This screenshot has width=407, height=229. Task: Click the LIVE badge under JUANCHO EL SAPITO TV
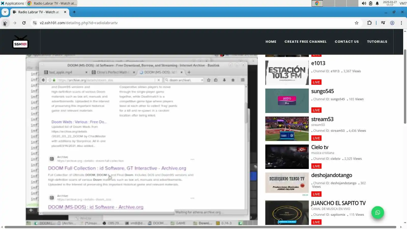[316, 222]
